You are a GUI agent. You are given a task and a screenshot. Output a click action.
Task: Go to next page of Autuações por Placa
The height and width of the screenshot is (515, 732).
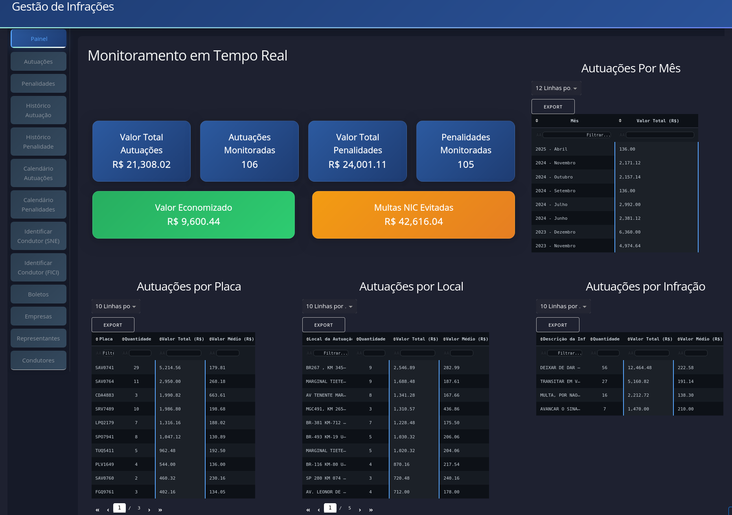click(x=149, y=510)
